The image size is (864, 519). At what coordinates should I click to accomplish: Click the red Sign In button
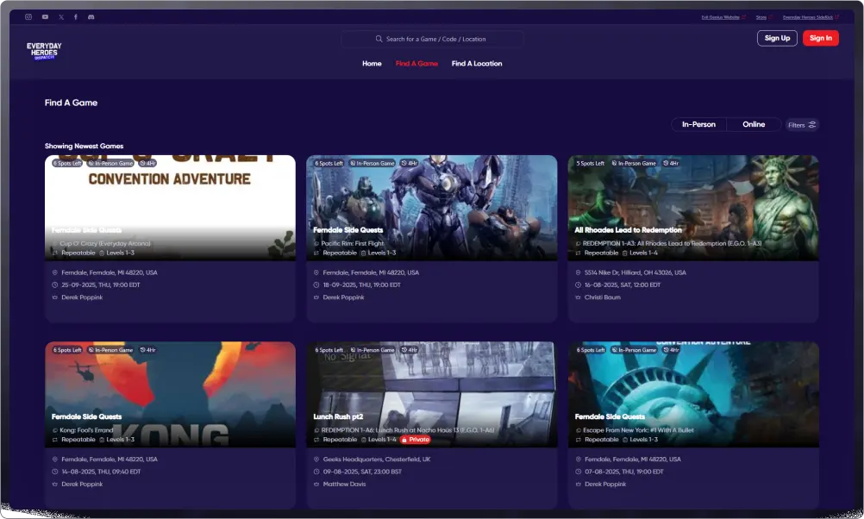tap(821, 38)
